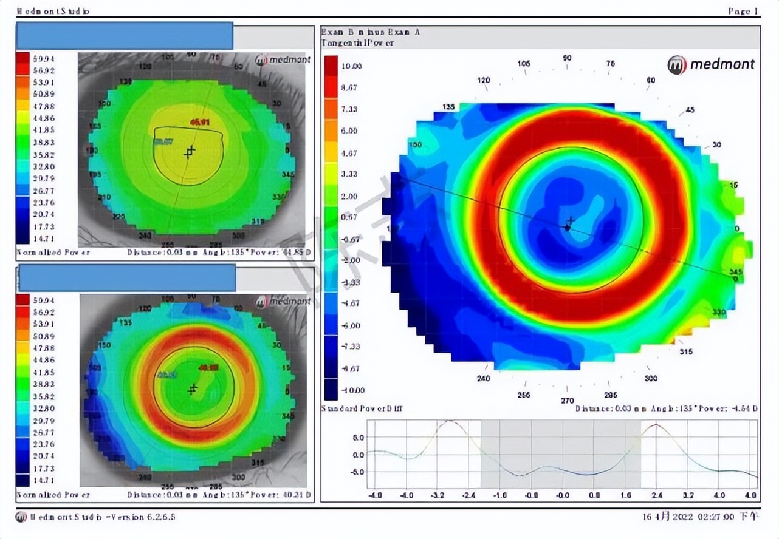Image resolution: width=779 pixels, height=539 pixels.
Task: Click the blue header bar above the upper-left map
Action: coord(125,36)
